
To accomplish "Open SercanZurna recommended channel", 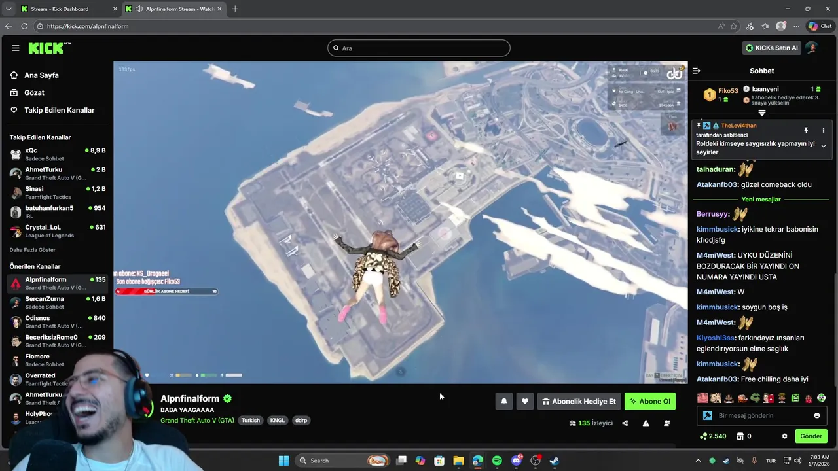I will tap(58, 302).
